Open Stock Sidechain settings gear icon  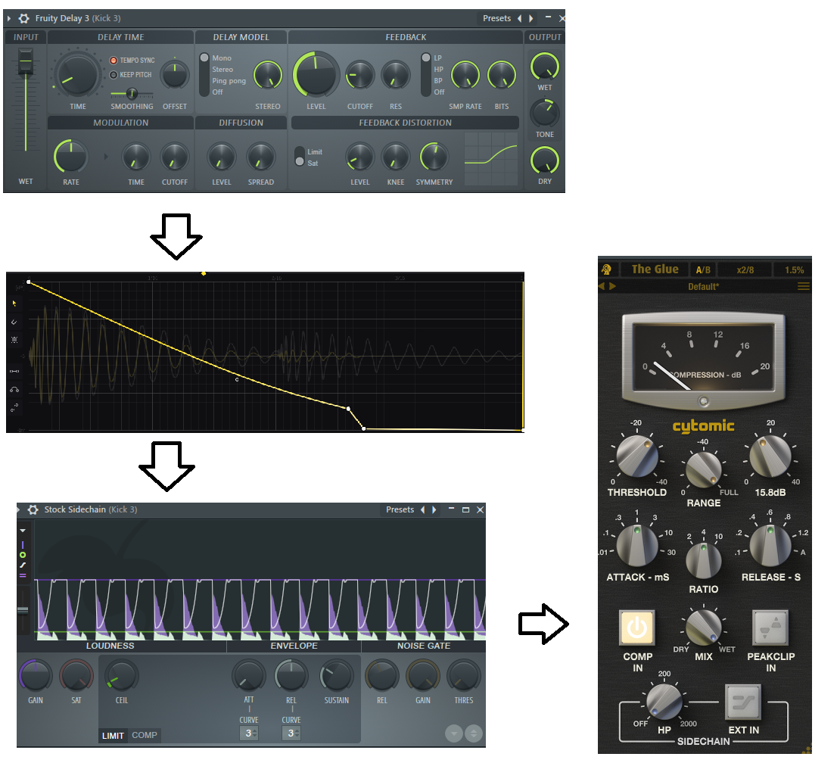coord(33,509)
